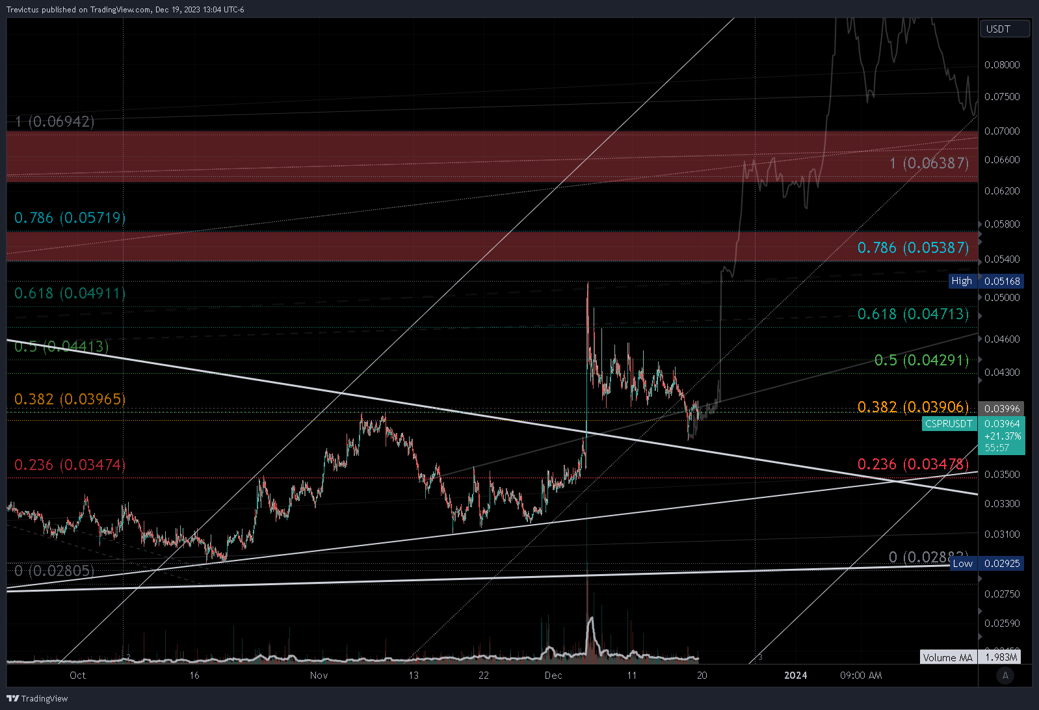Select the right fib label 0.382 (0.03906)

click(913, 407)
